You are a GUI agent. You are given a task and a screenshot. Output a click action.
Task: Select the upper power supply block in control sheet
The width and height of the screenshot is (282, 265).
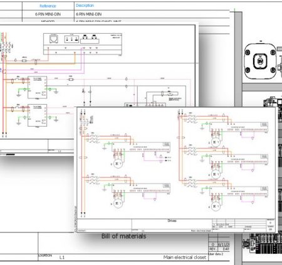click(x=37, y=87)
